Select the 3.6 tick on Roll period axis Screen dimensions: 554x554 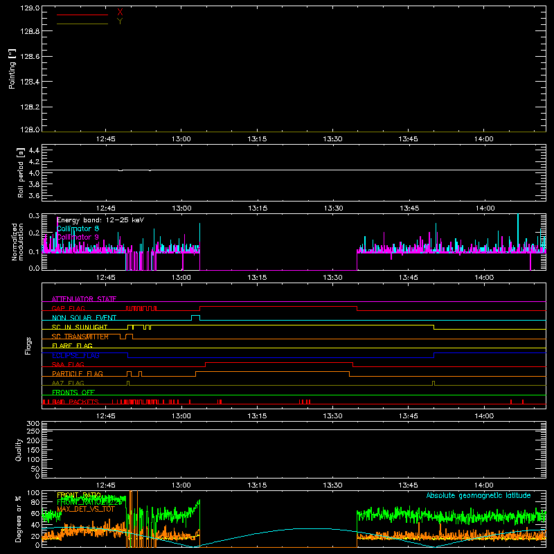(x=34, y=195)
